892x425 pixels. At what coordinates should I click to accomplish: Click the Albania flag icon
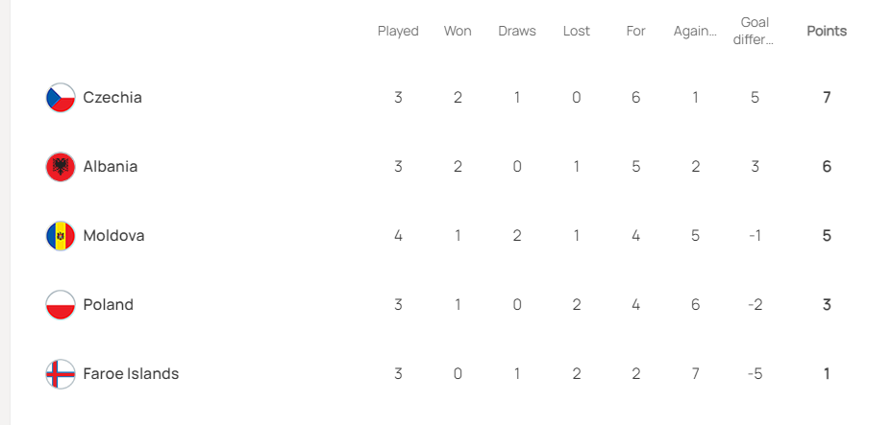[61, 167]
